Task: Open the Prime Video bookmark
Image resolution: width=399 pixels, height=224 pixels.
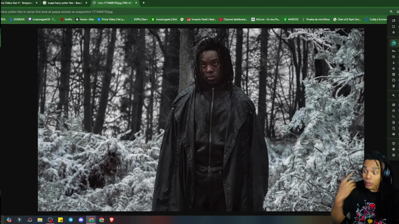Action: point(111,19)
